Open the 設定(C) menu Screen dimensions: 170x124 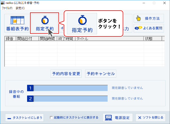(20, 8)
